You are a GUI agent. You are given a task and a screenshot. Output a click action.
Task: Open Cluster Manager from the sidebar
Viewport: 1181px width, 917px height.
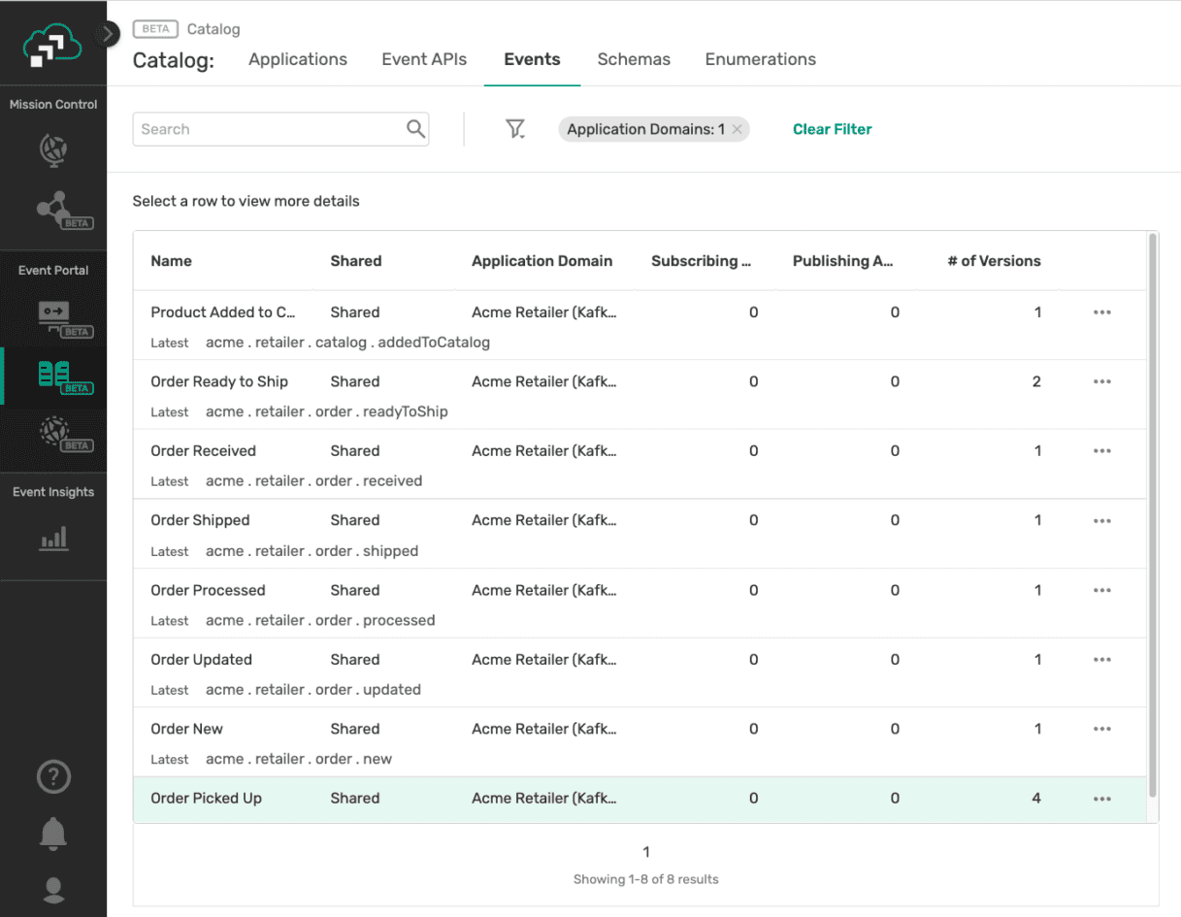click(x=53, y=150)
